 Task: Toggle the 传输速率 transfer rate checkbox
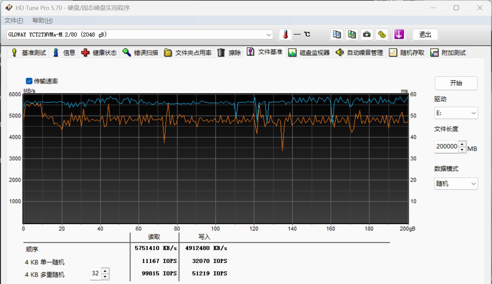point(29,81)
